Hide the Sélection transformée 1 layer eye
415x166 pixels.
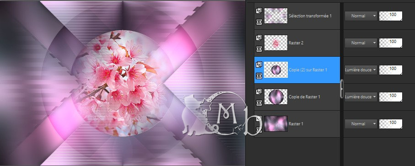pyautogui.click(x=259, y=22)
